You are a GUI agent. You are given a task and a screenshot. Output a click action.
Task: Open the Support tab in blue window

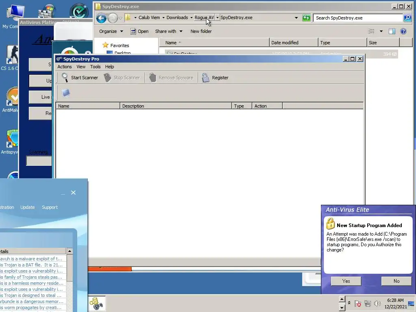click(50, 207)
